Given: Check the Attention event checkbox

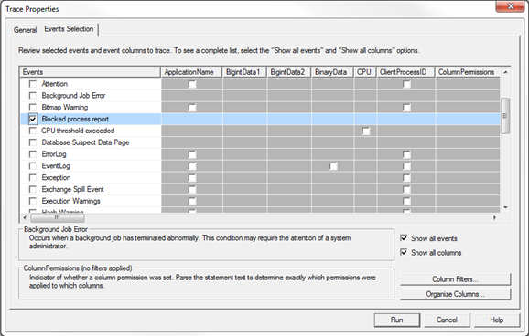Looking at the screenshot, I should click(x=33, y=84).
